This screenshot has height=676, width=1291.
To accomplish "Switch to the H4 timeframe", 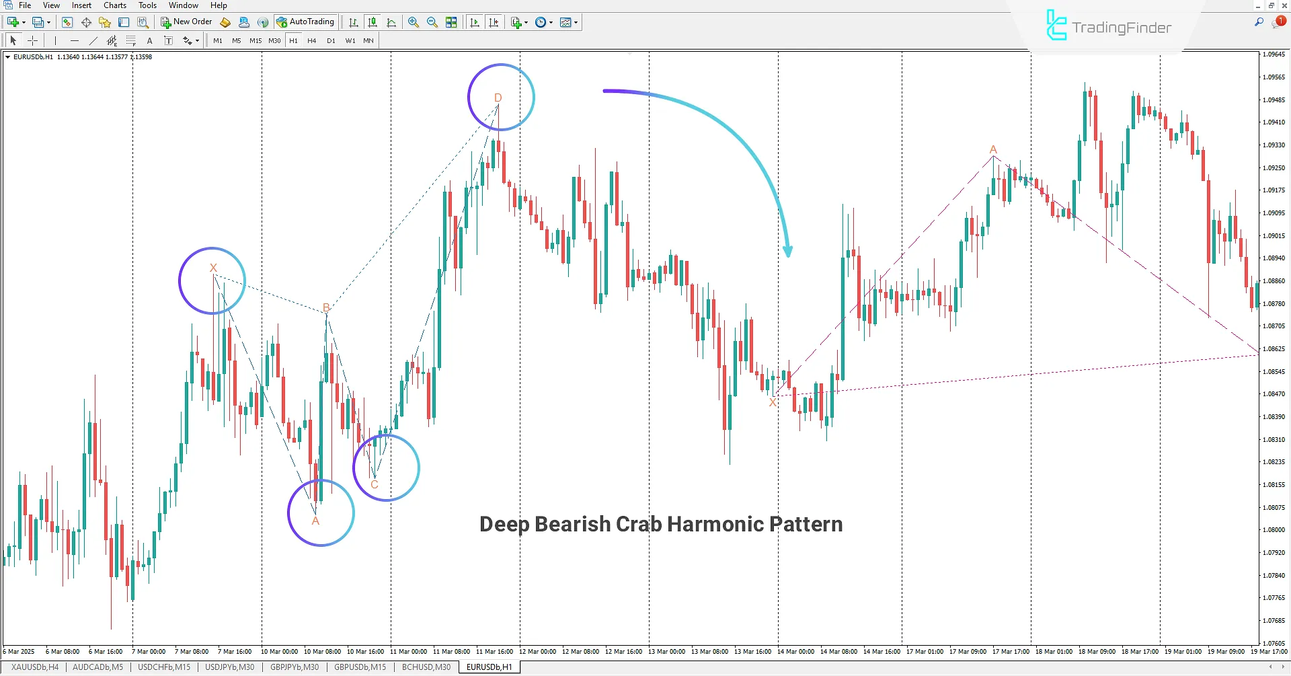I will (312, 40).
